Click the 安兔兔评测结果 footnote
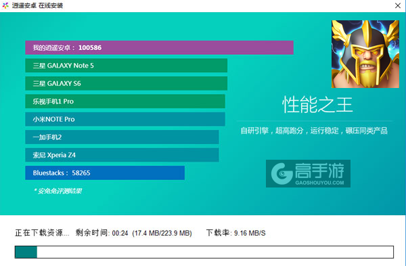This screenshot has width=406, height=266. (x=58, y=191)
